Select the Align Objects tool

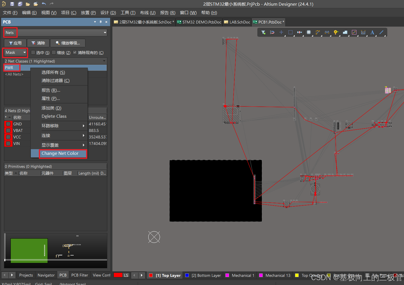(x=299, y=33)
